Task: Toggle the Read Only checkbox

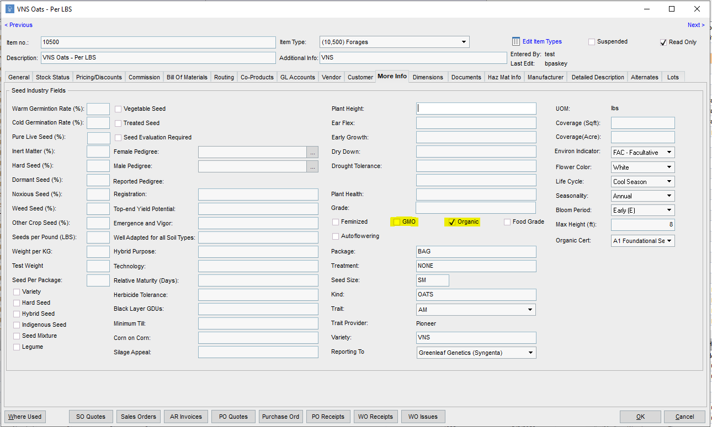Action: [663, 42]
